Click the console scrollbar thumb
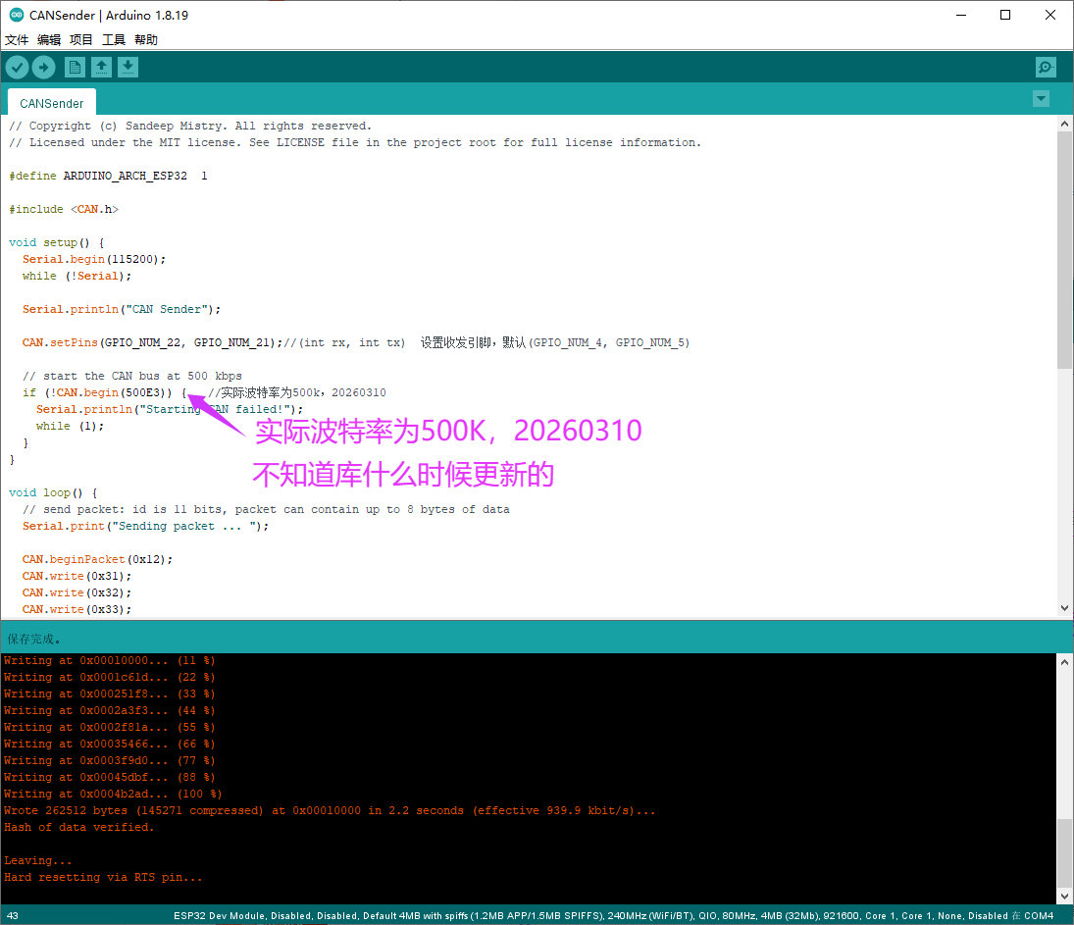 [1064, 853]
